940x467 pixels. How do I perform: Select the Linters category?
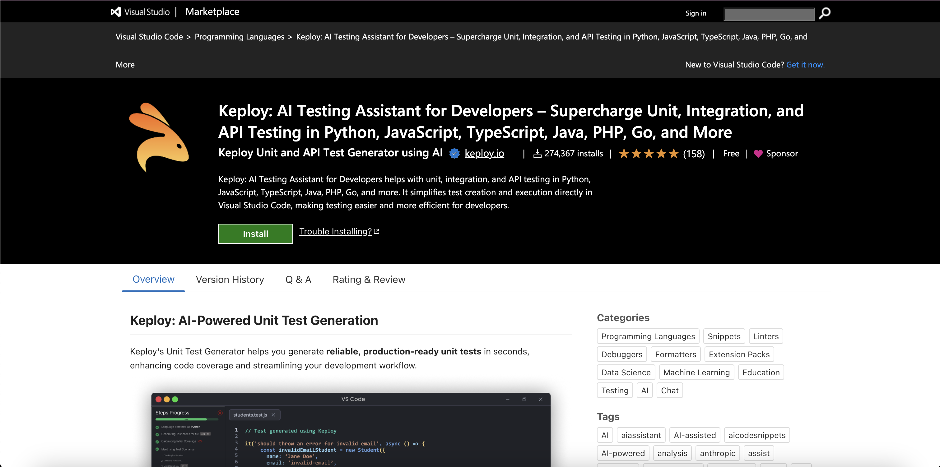coord(765,336)
